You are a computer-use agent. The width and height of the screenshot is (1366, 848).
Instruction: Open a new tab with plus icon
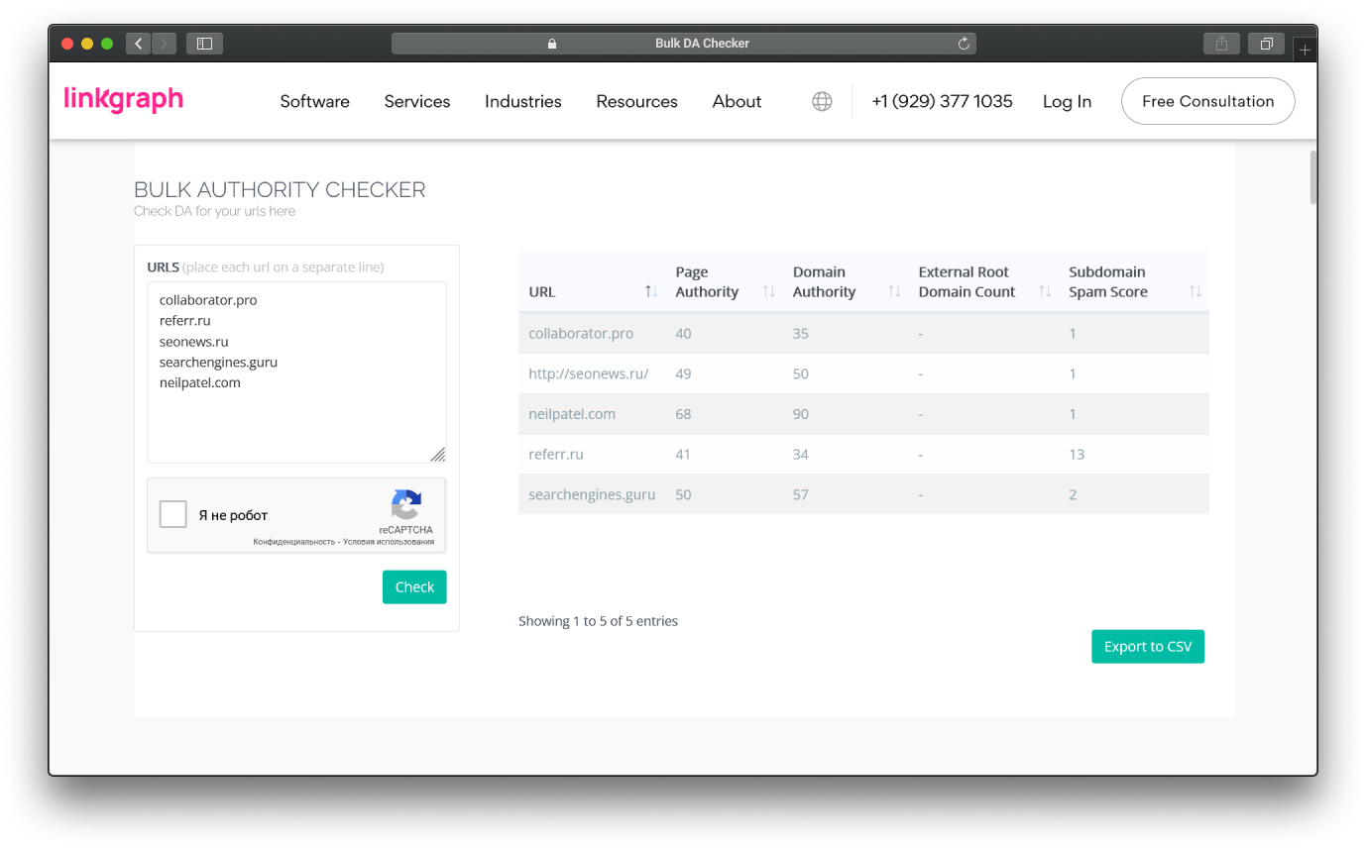[1305, 49]
